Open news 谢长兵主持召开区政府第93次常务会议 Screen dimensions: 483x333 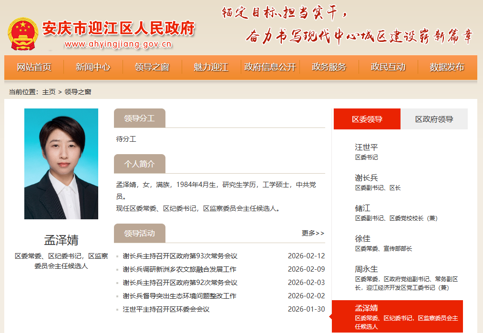(x=180, y=256)
